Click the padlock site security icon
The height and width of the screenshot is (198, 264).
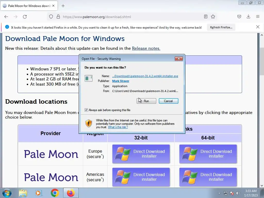[x=58, y=17]
